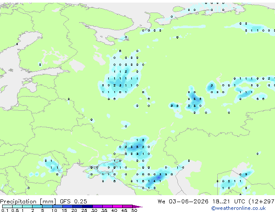This screenshot has width=275, height=212.
Task: Select legend label "30"
Action: pyautogui.click(x=94, y=210)
